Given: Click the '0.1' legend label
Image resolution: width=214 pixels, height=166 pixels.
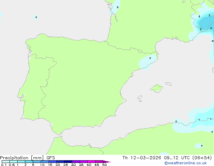Looking at the screenshot, I should coord(4,165).
